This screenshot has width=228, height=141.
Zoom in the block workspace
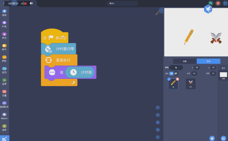[158, 122]
